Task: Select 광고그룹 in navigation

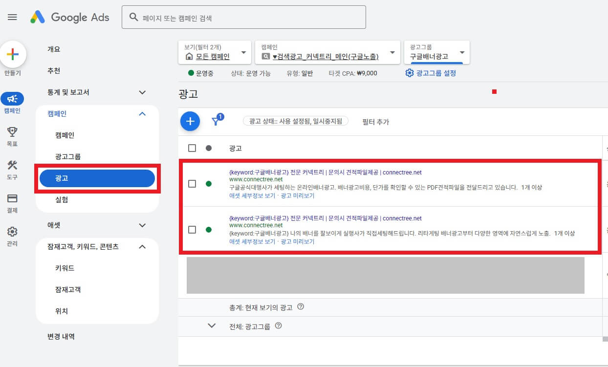Action: (68, 157)
